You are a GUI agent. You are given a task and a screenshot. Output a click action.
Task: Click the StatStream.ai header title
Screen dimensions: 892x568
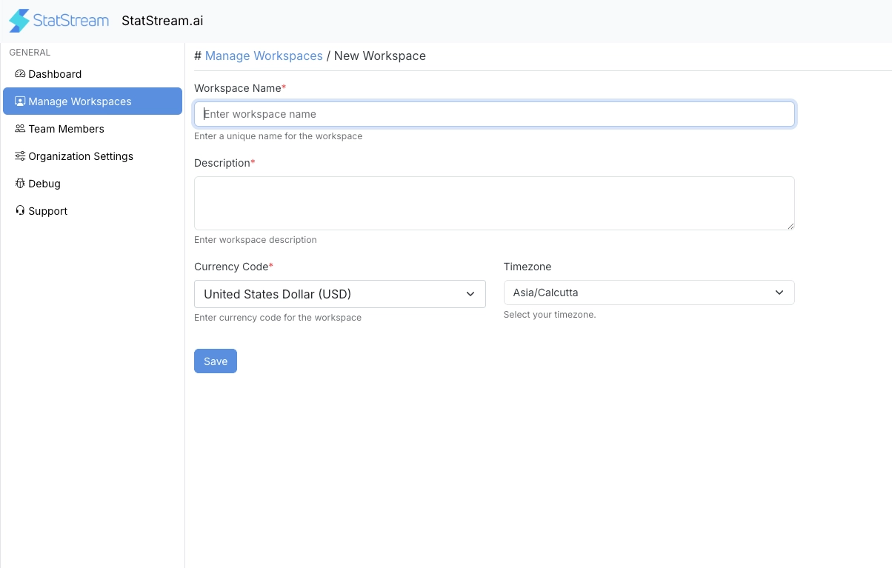162,21
